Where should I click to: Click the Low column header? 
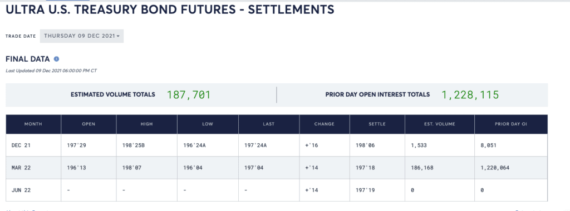click(x=208, y=124)
